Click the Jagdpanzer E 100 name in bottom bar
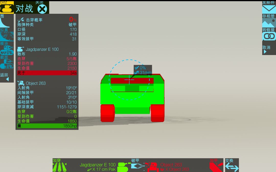276x172 pixels. 98,165
